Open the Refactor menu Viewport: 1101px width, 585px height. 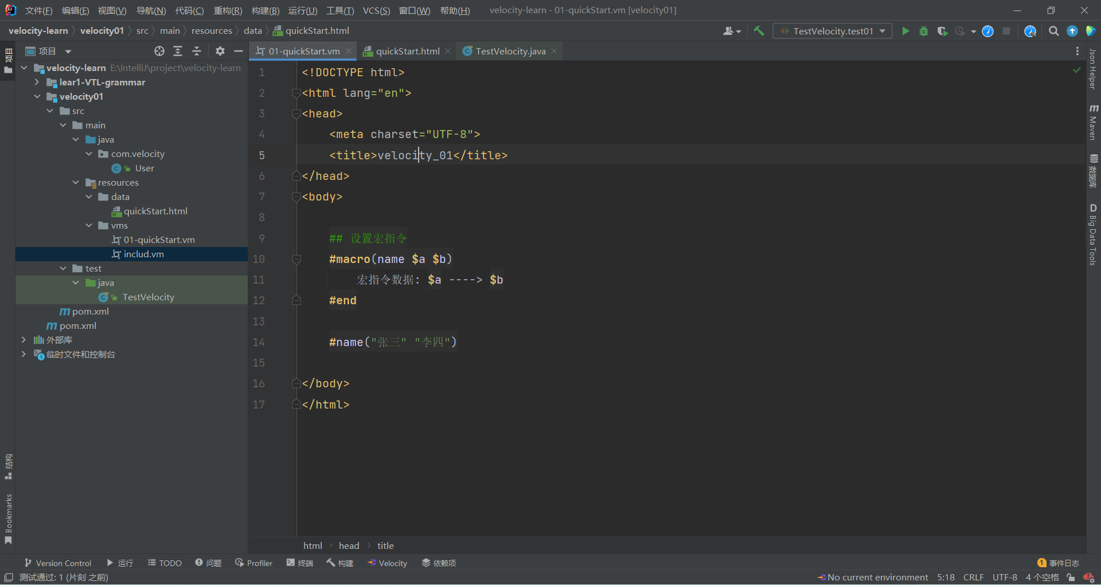tap(228, 10)
